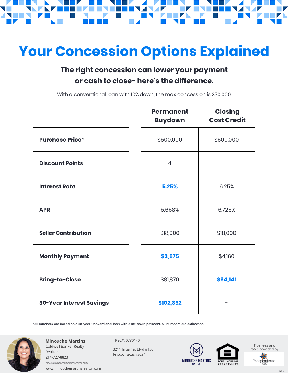Click the phone number 214-727-8823

[57, 357]
